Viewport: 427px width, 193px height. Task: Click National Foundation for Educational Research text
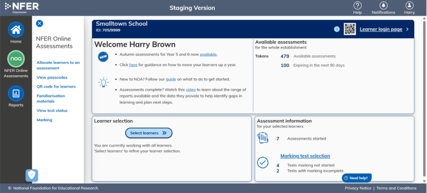click(55, 188)
